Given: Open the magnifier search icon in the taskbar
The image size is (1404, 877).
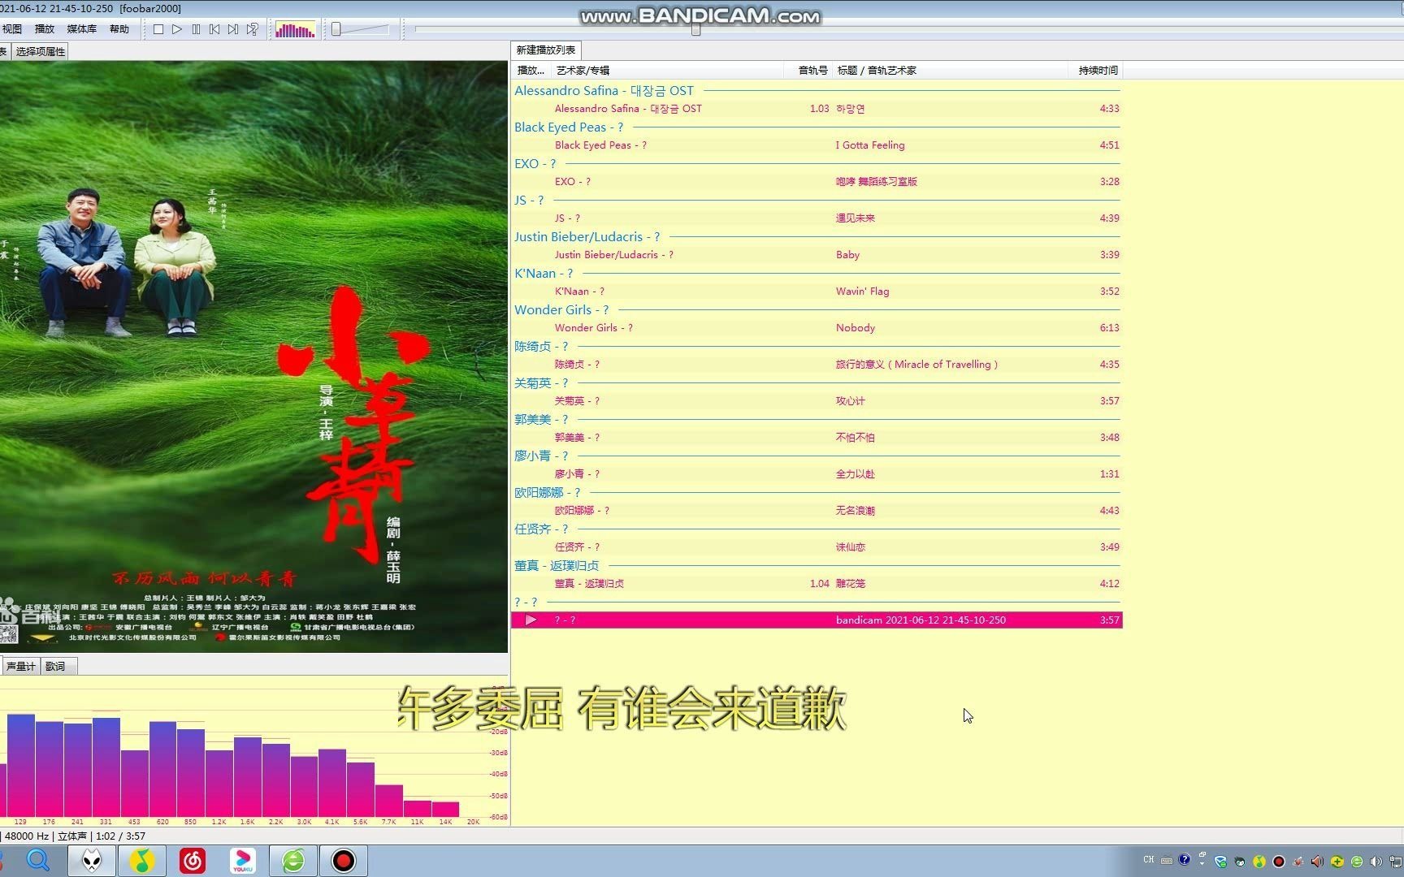Looking at the screenshot, I should tap(38, 861).
